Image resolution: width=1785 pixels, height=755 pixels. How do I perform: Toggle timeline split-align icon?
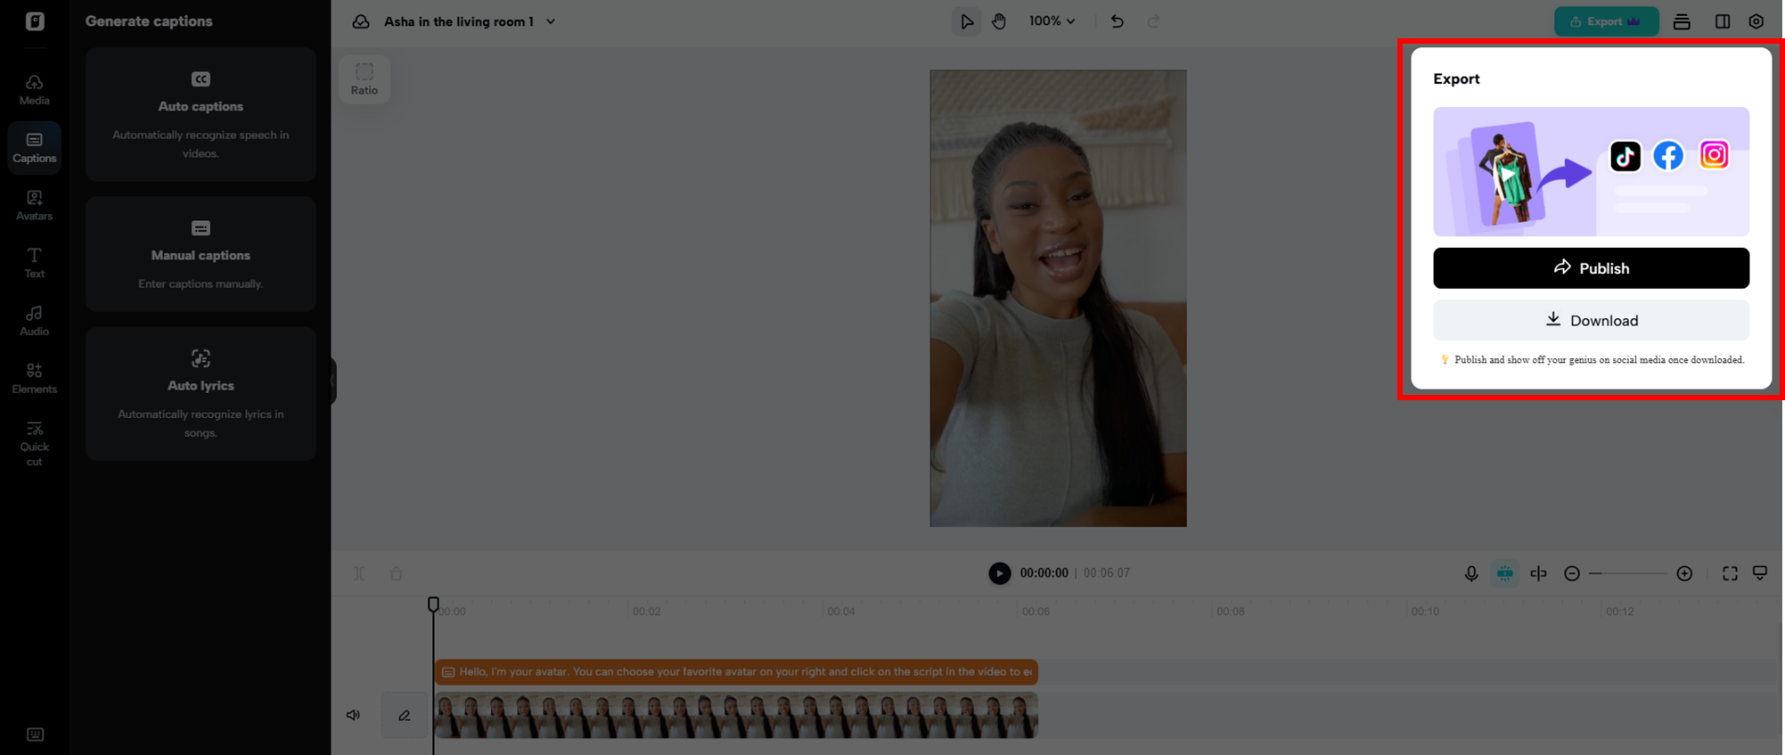pyautogui.click(x=1538, y=573)
